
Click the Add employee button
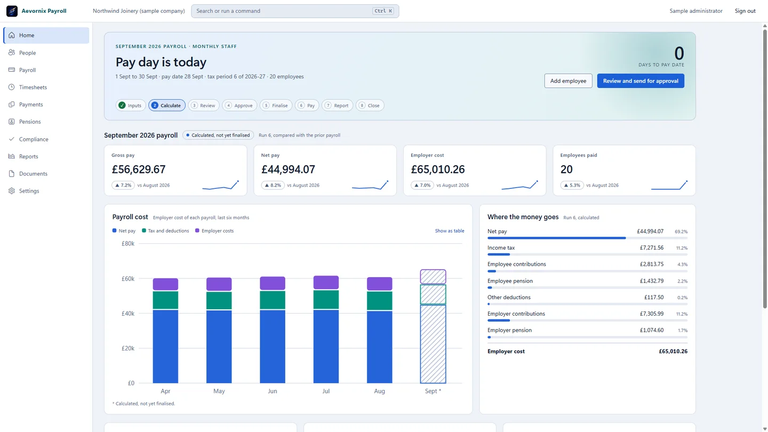tap(568, 81)
